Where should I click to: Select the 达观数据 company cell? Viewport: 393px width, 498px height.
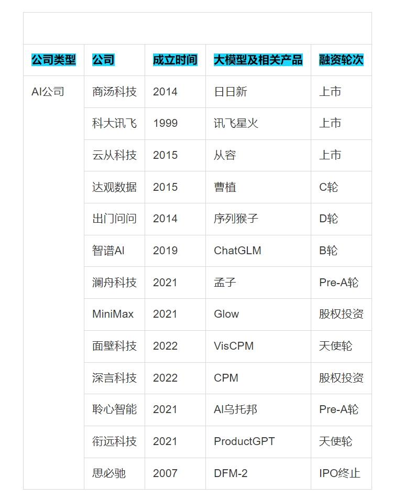pos(114,187)
